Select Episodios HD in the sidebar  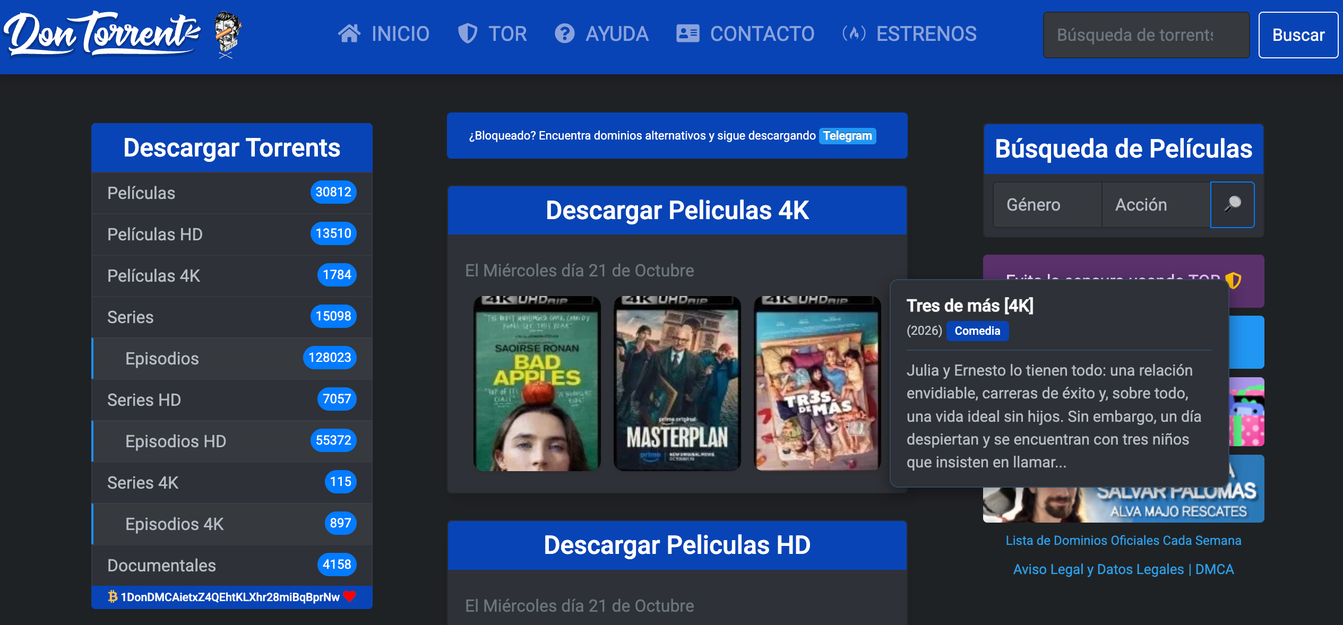click(232, 441)
